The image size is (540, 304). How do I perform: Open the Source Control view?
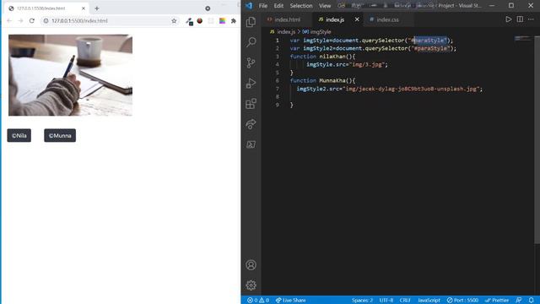coord(251,62)
